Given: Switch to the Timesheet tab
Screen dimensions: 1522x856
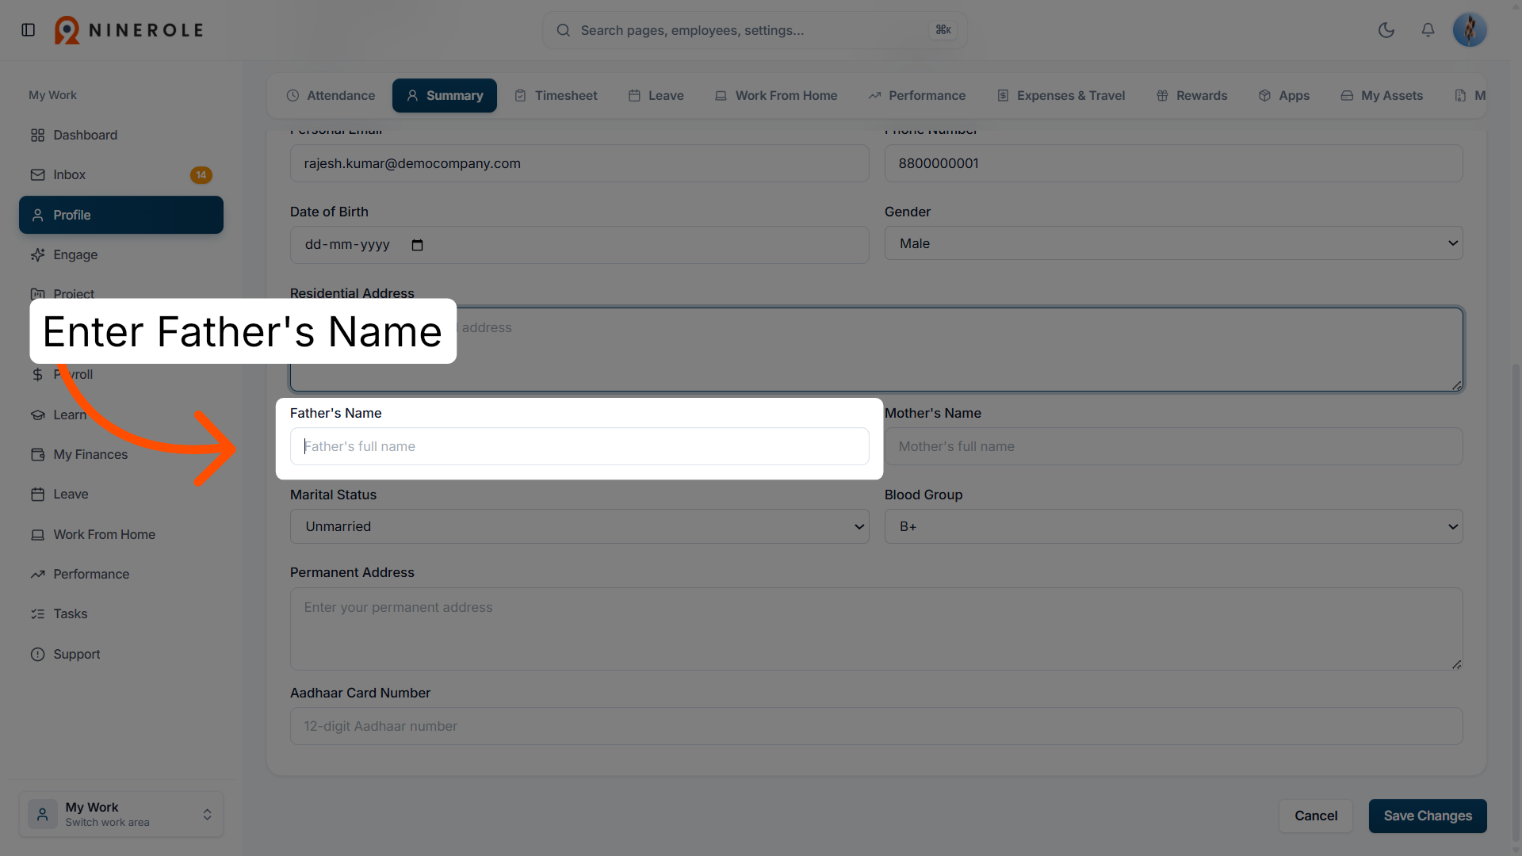Looking at the screenshot, I should coord(556,95).
